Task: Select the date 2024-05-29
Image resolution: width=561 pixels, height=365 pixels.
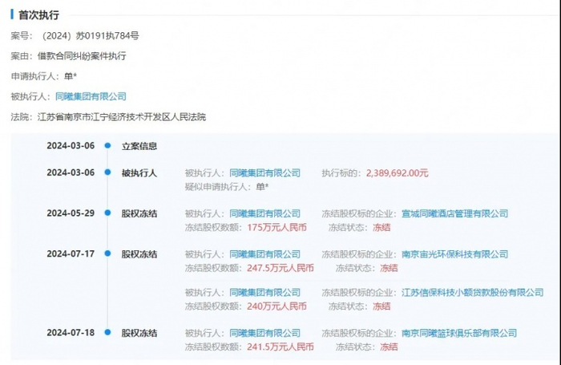Action: point(71,213)
